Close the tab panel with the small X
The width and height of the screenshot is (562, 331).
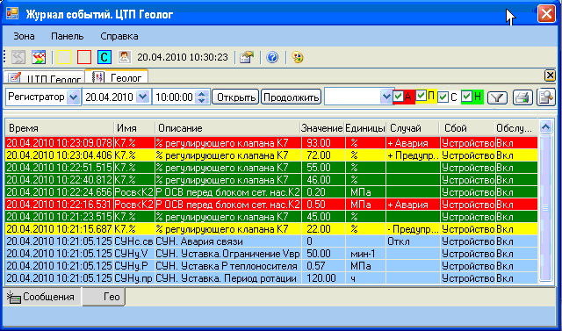(x=550, y=76)
